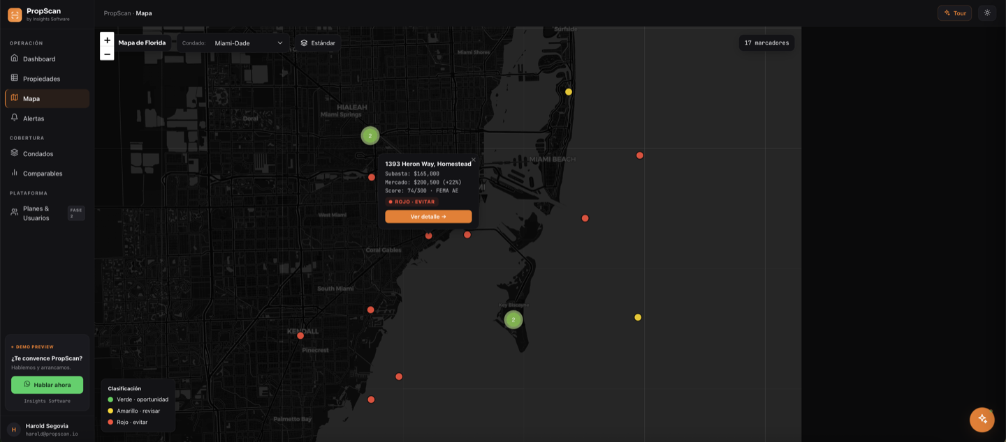Open the Propiedades table icon
The width and height of the screenshot is (1006, 442).
pos(14,78)
